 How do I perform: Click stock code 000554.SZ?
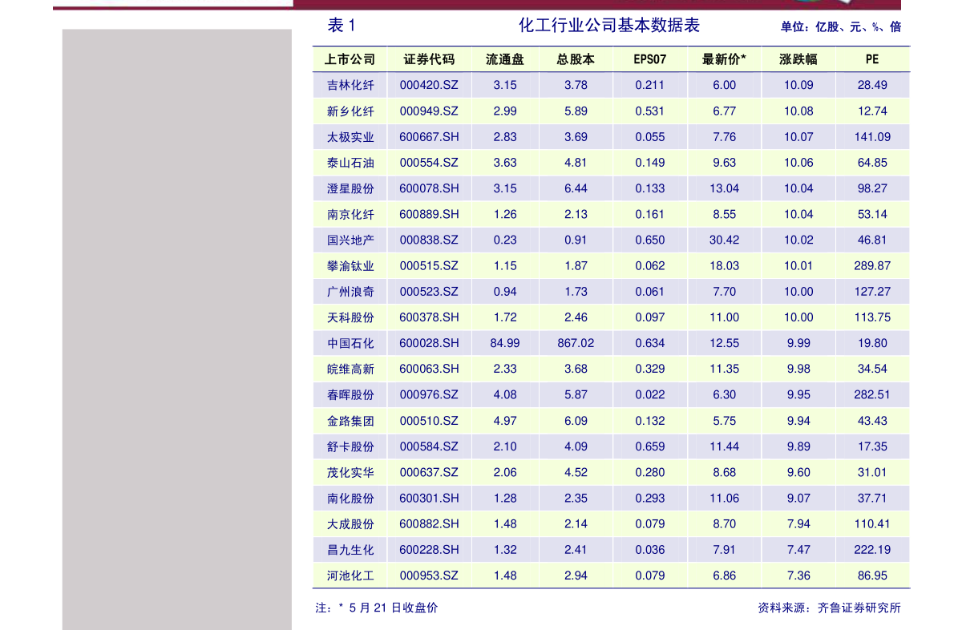click(429, 163)
